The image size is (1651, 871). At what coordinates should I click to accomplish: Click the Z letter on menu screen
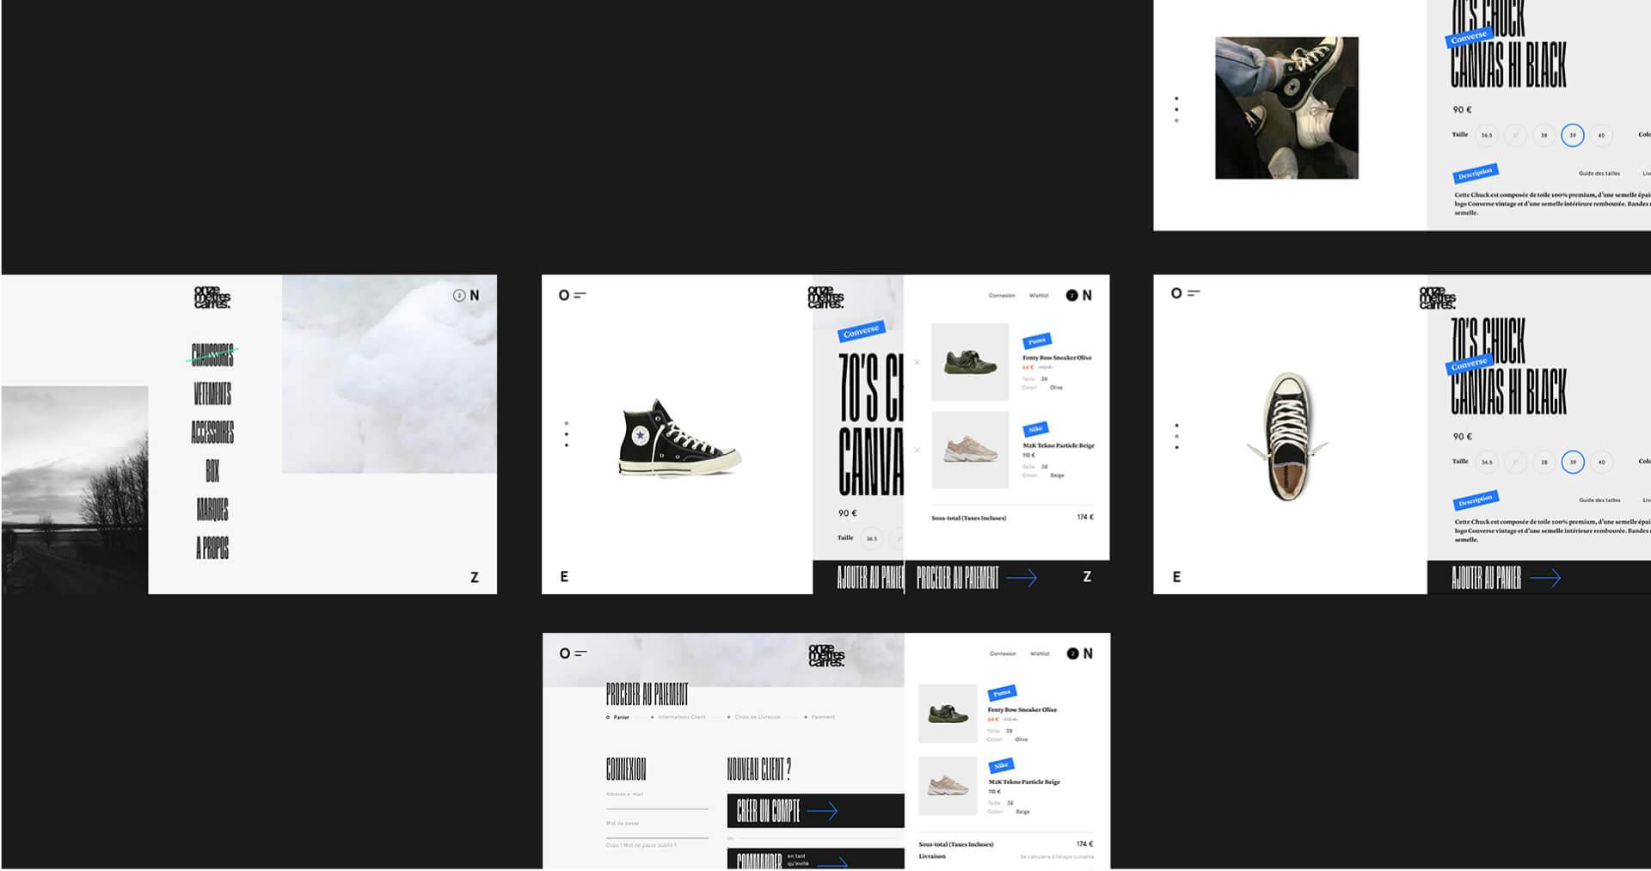pos(474,577)
